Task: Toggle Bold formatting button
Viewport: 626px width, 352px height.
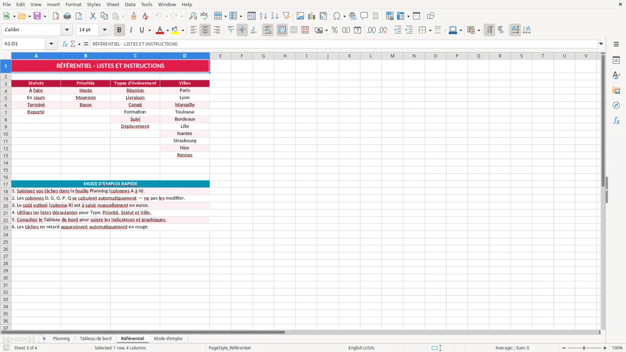Action: click(119, 30)
